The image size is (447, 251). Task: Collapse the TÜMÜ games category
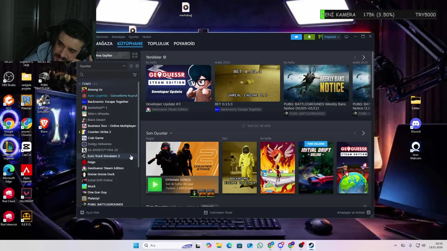point(80,84)
